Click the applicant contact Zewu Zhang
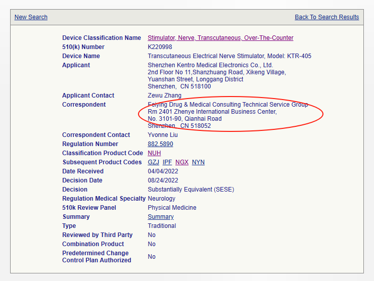 pyautogui.click(x=164, y=96)
